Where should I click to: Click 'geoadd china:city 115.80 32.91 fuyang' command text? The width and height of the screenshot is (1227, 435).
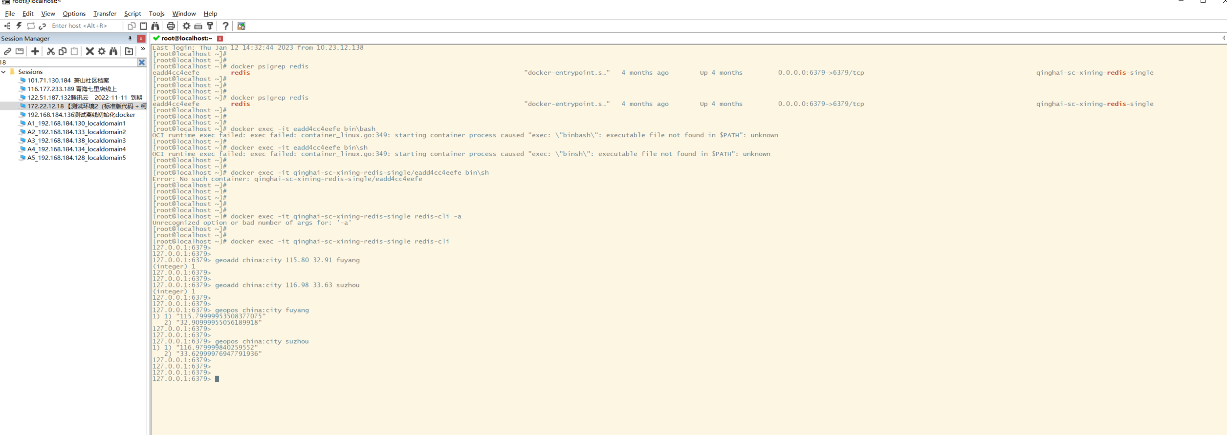pyautogui.click(x=287, y=260)
